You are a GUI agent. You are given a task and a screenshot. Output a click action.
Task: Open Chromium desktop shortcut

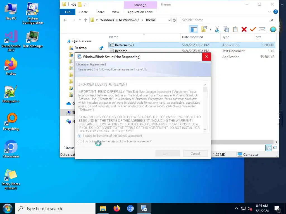(11, 149)
